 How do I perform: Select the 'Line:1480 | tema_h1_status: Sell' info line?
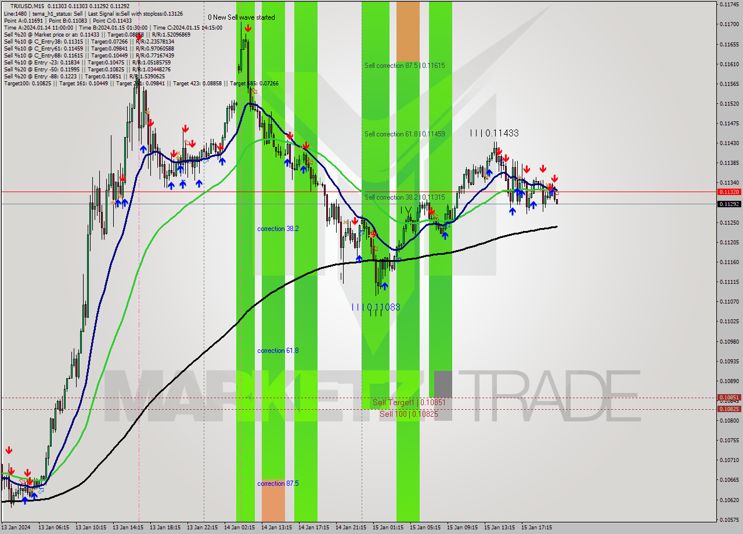pos(93,13)
